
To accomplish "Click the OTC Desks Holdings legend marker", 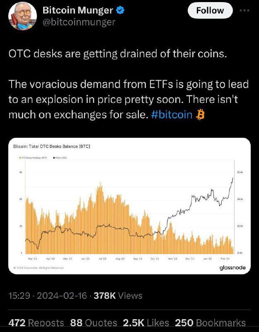I will pyautogui.click(x=19, y=158).
